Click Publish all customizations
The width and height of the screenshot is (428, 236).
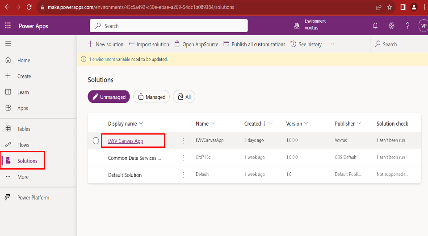[254, 44]
